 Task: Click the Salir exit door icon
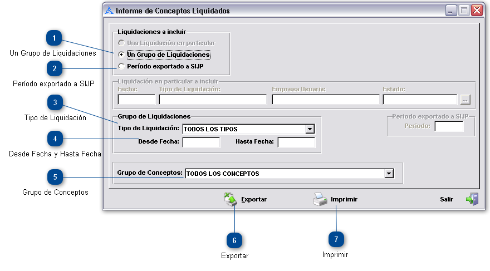coord(472,199)
